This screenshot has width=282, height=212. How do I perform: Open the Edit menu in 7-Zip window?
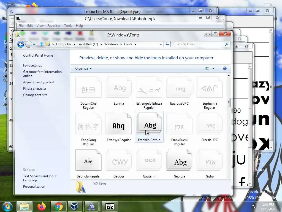30,26
